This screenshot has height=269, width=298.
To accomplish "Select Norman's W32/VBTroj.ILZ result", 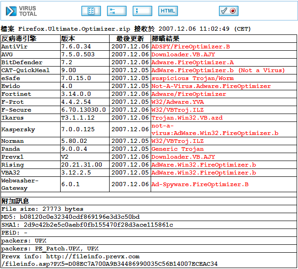I will pyautogui.click(x=178, y=141).
